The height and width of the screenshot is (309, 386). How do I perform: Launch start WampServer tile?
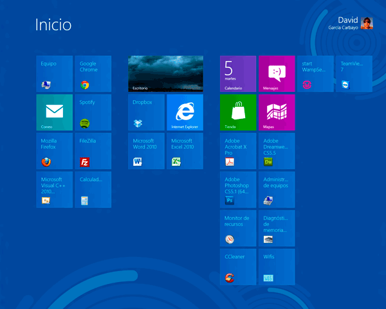(315, 74)
